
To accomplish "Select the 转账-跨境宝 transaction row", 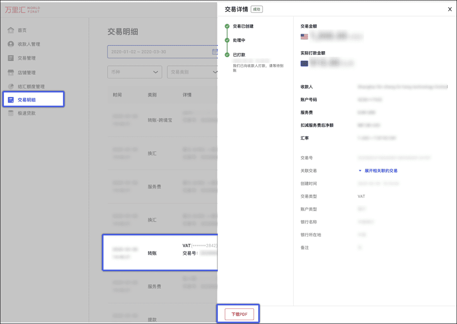I will [x=161, y=120].
